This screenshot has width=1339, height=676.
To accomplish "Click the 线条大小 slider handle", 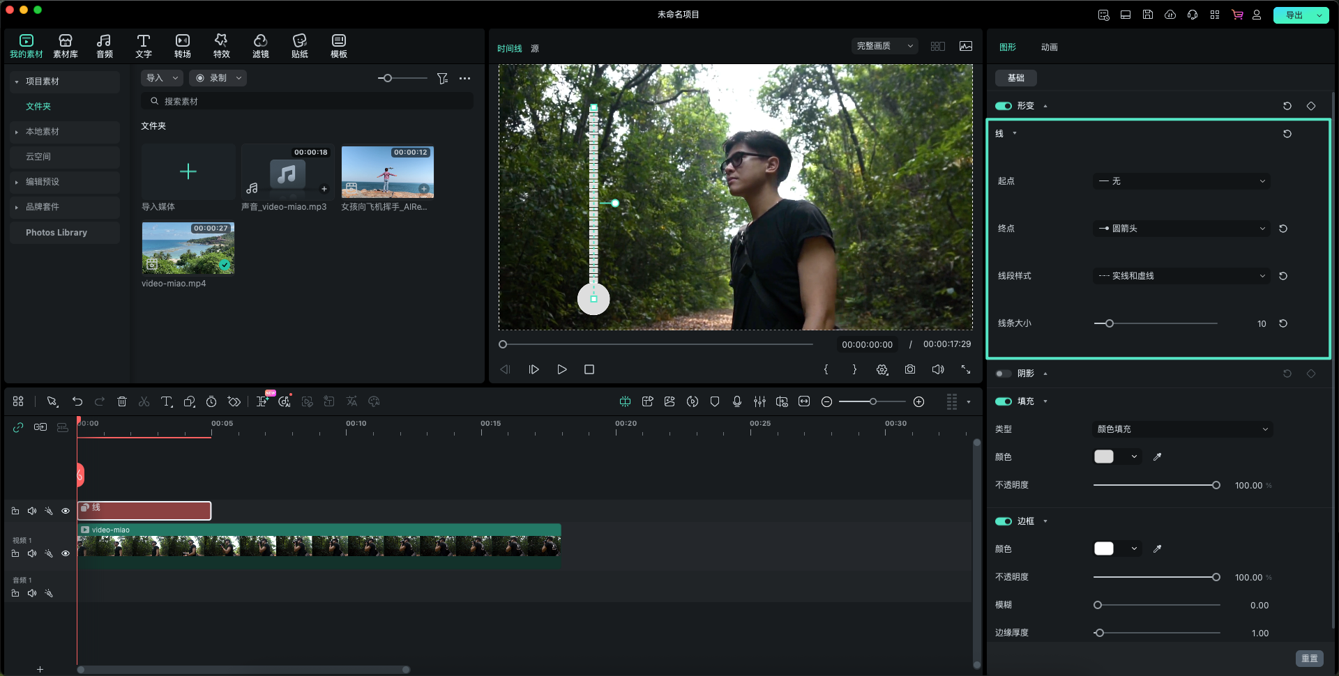I will (1110, 323).
